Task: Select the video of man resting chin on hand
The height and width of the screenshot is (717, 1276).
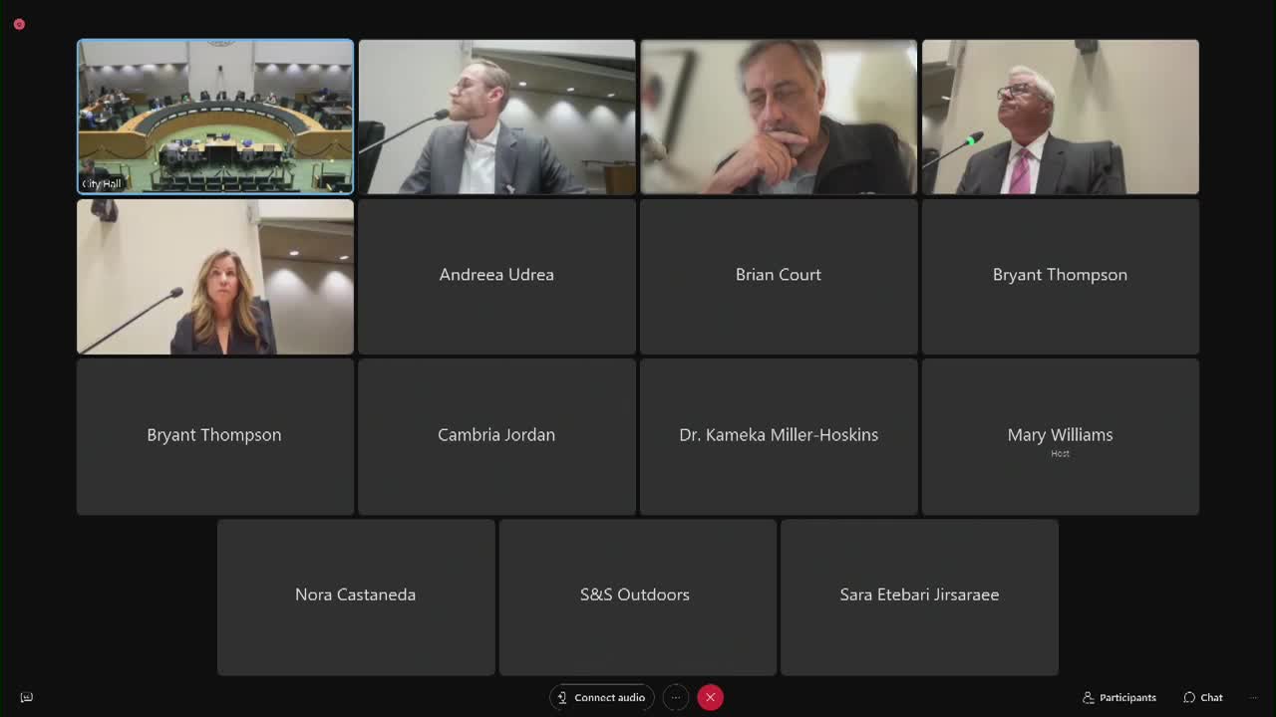Action: click(x=779, y=117)
